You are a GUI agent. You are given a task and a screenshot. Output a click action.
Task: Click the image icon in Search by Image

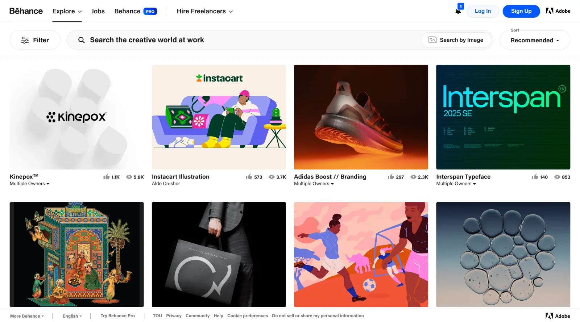tap(432, 40)
